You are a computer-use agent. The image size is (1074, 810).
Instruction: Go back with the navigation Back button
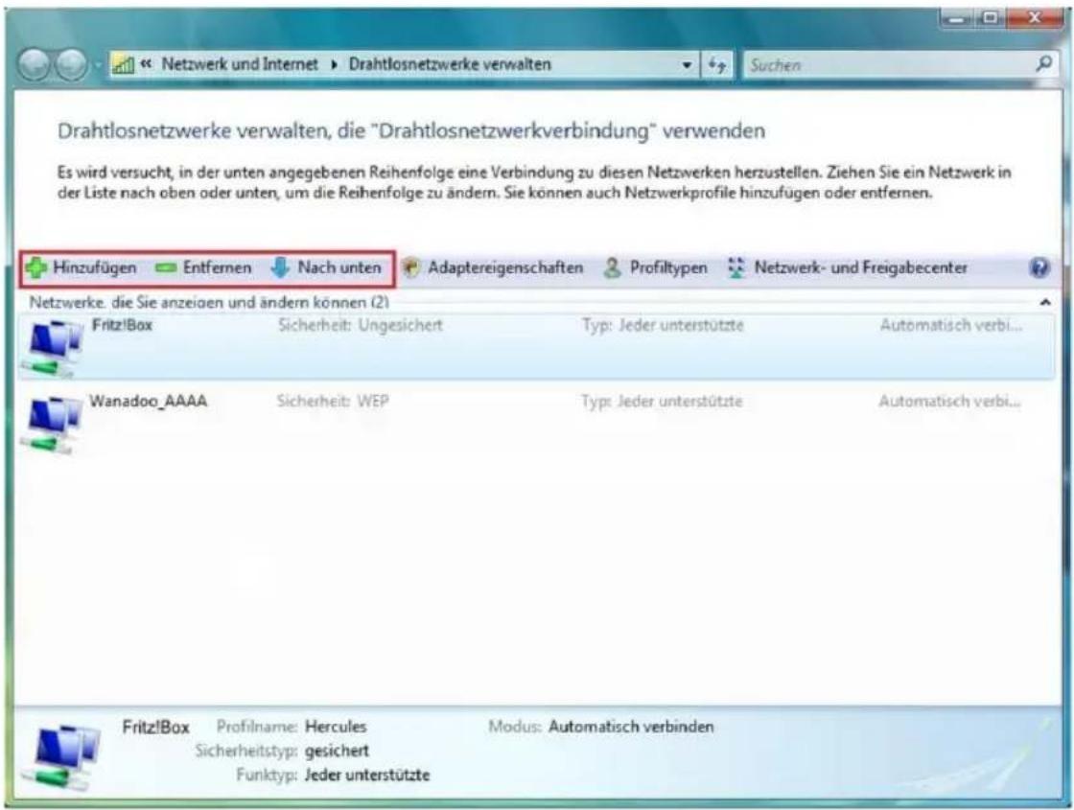pos(35,65)
